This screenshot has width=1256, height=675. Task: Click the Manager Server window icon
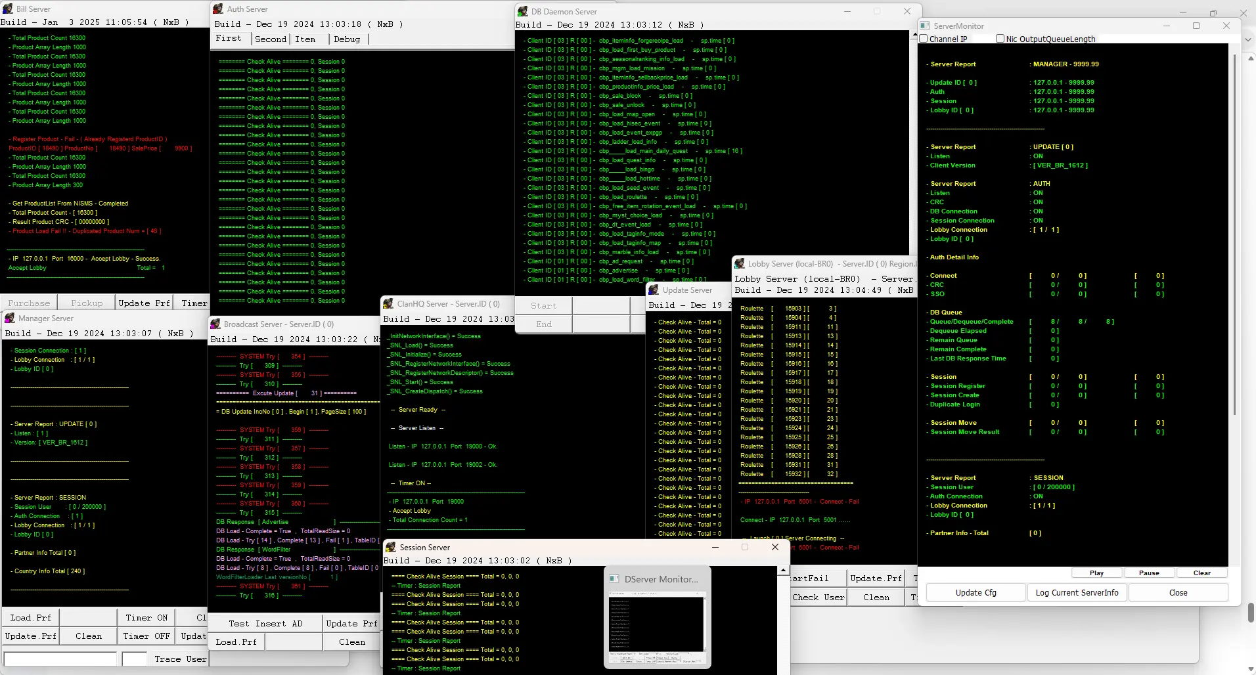[10, 318]
